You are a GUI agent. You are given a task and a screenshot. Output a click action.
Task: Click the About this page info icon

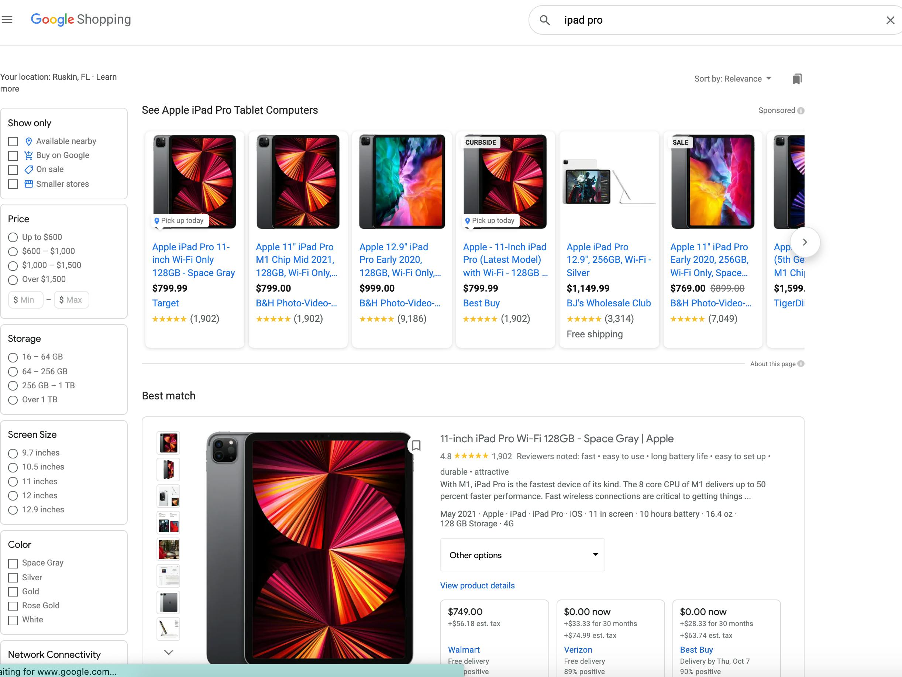coord(801,364)
